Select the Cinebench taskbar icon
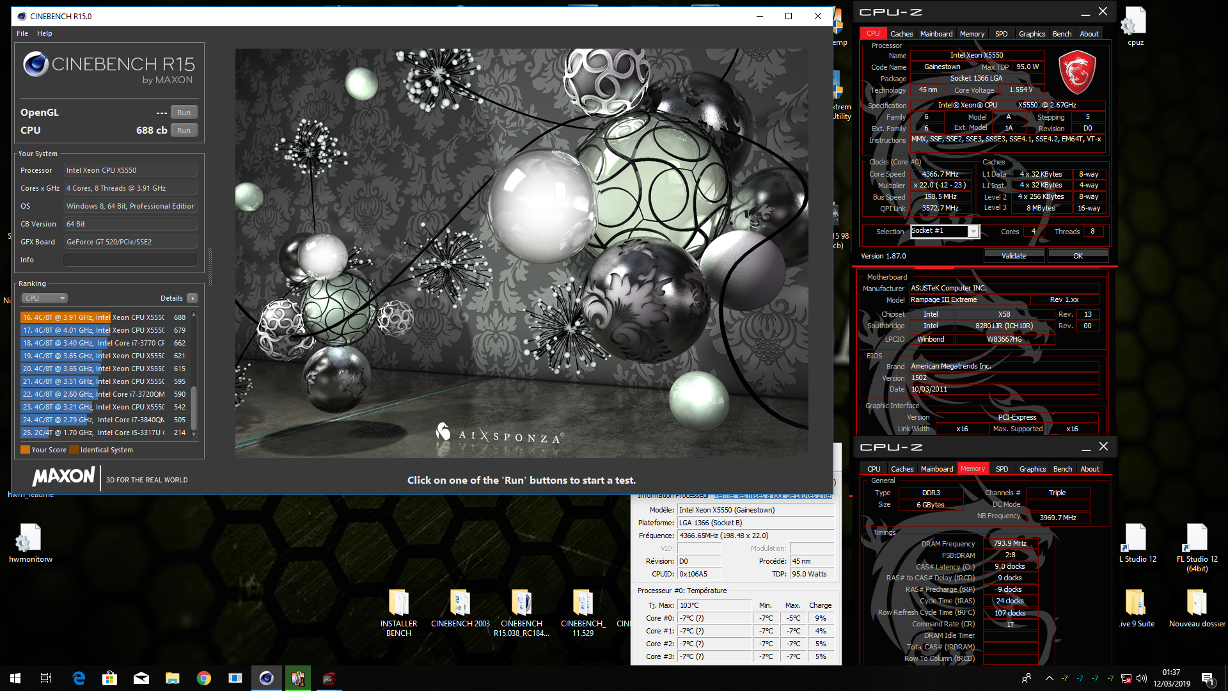The width and height of the screenshot is (1228, 691). (x=267, y=678)
